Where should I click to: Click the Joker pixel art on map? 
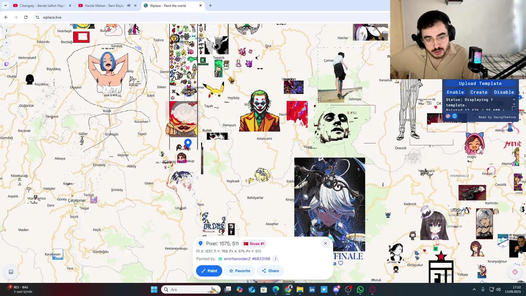point(259,111)
